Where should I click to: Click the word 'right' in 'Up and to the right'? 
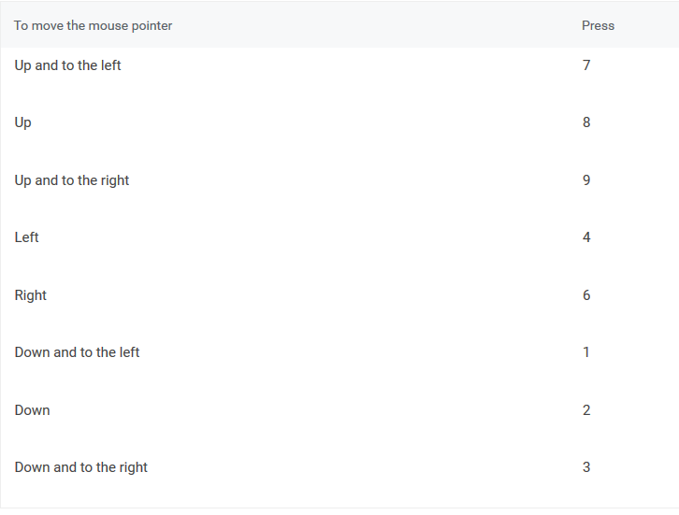pos(115,181)
